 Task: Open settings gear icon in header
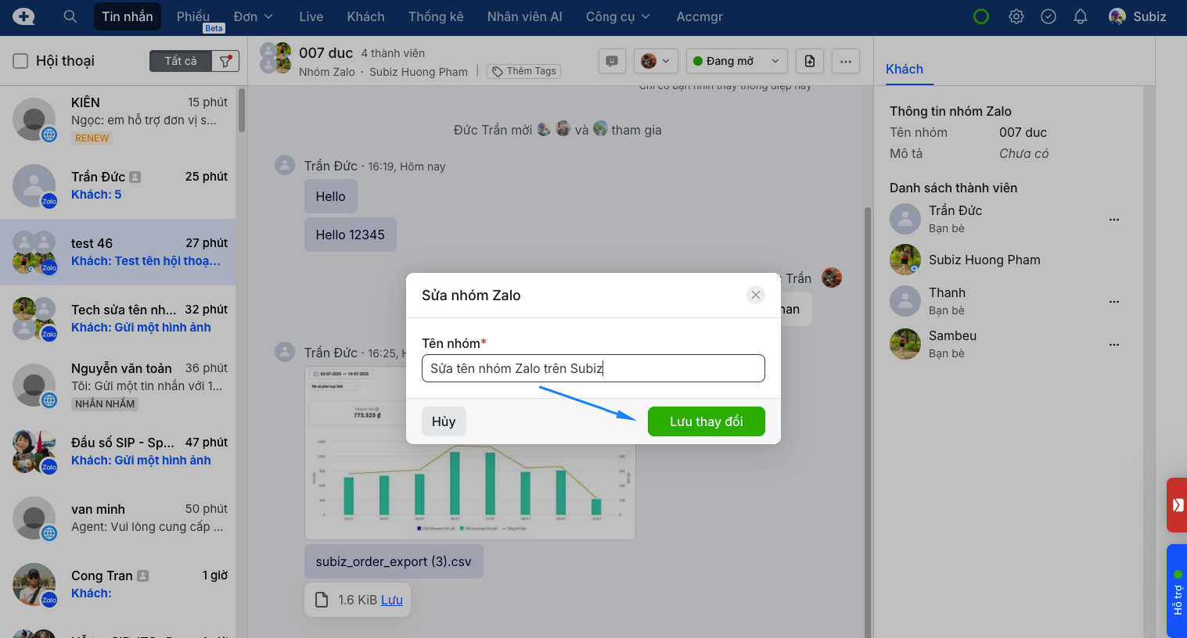tap(1016, 16)
